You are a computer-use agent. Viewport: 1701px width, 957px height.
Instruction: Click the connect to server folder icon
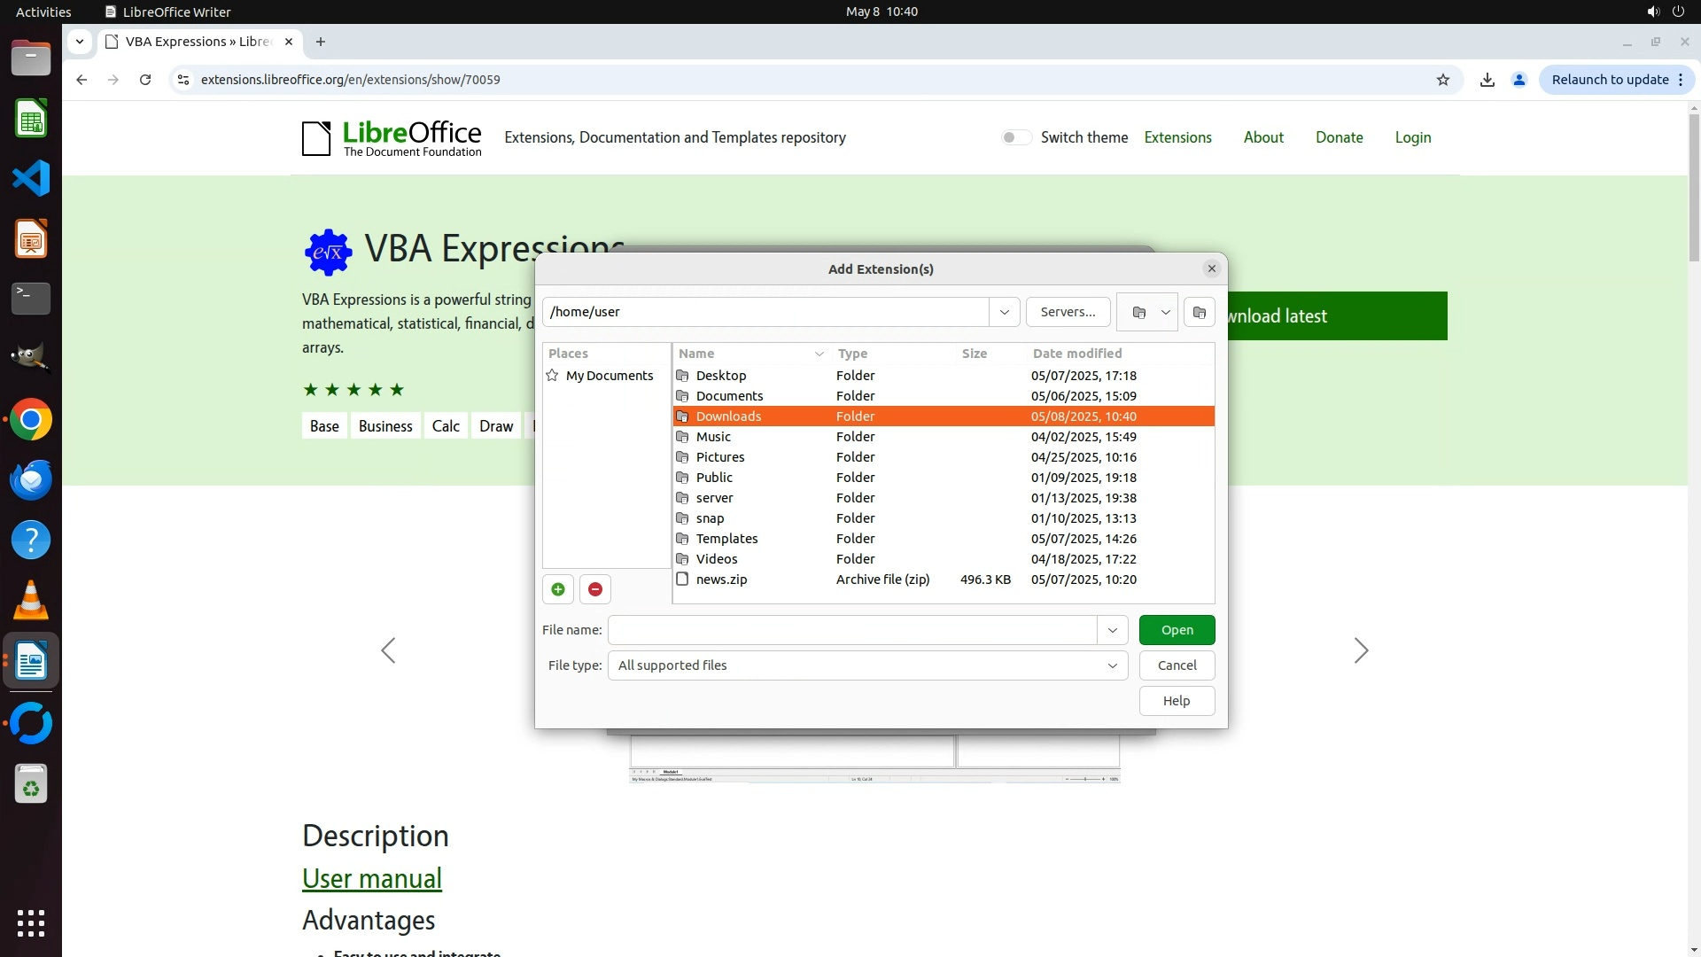coord(1139,312)
